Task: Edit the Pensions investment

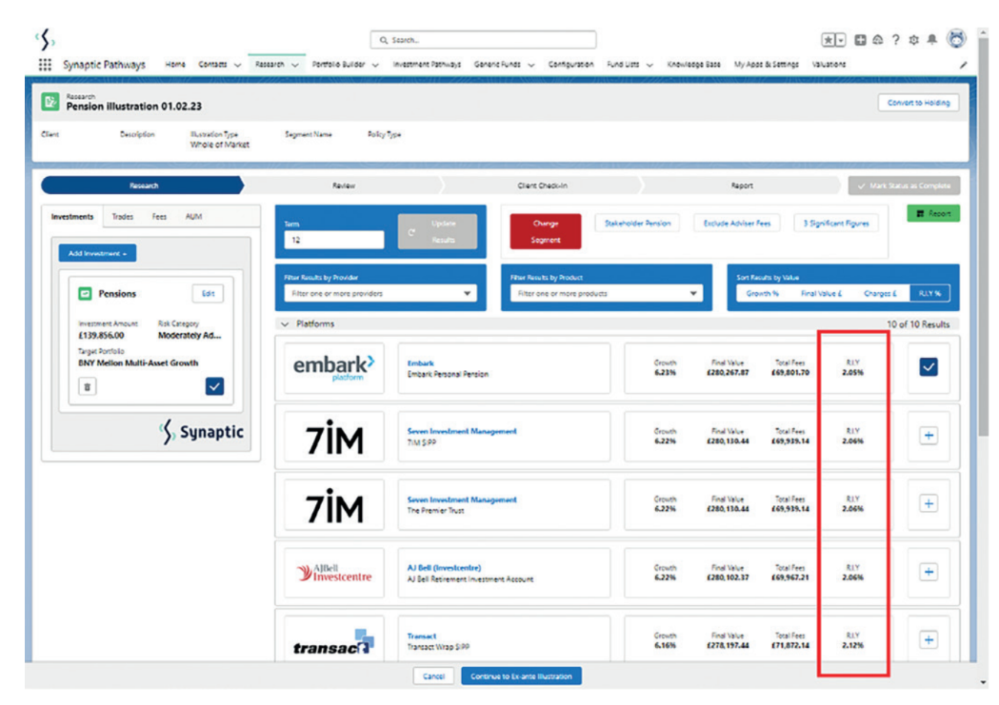Action: click(x=208, y=293)
